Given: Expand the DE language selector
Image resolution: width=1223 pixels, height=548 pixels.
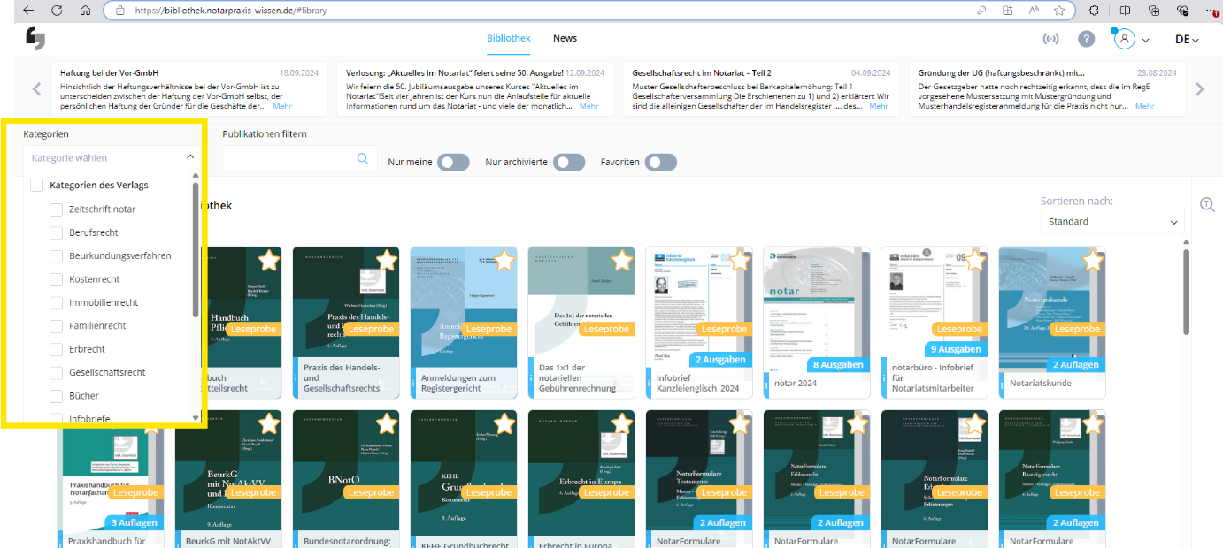Looking at the screenshot, I should point(1186,40).
